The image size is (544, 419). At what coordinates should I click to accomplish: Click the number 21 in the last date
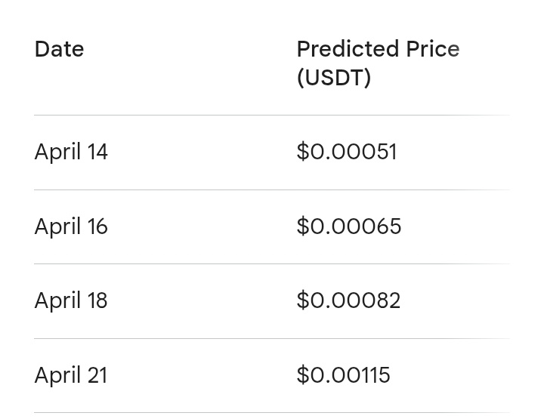(97, 375)
